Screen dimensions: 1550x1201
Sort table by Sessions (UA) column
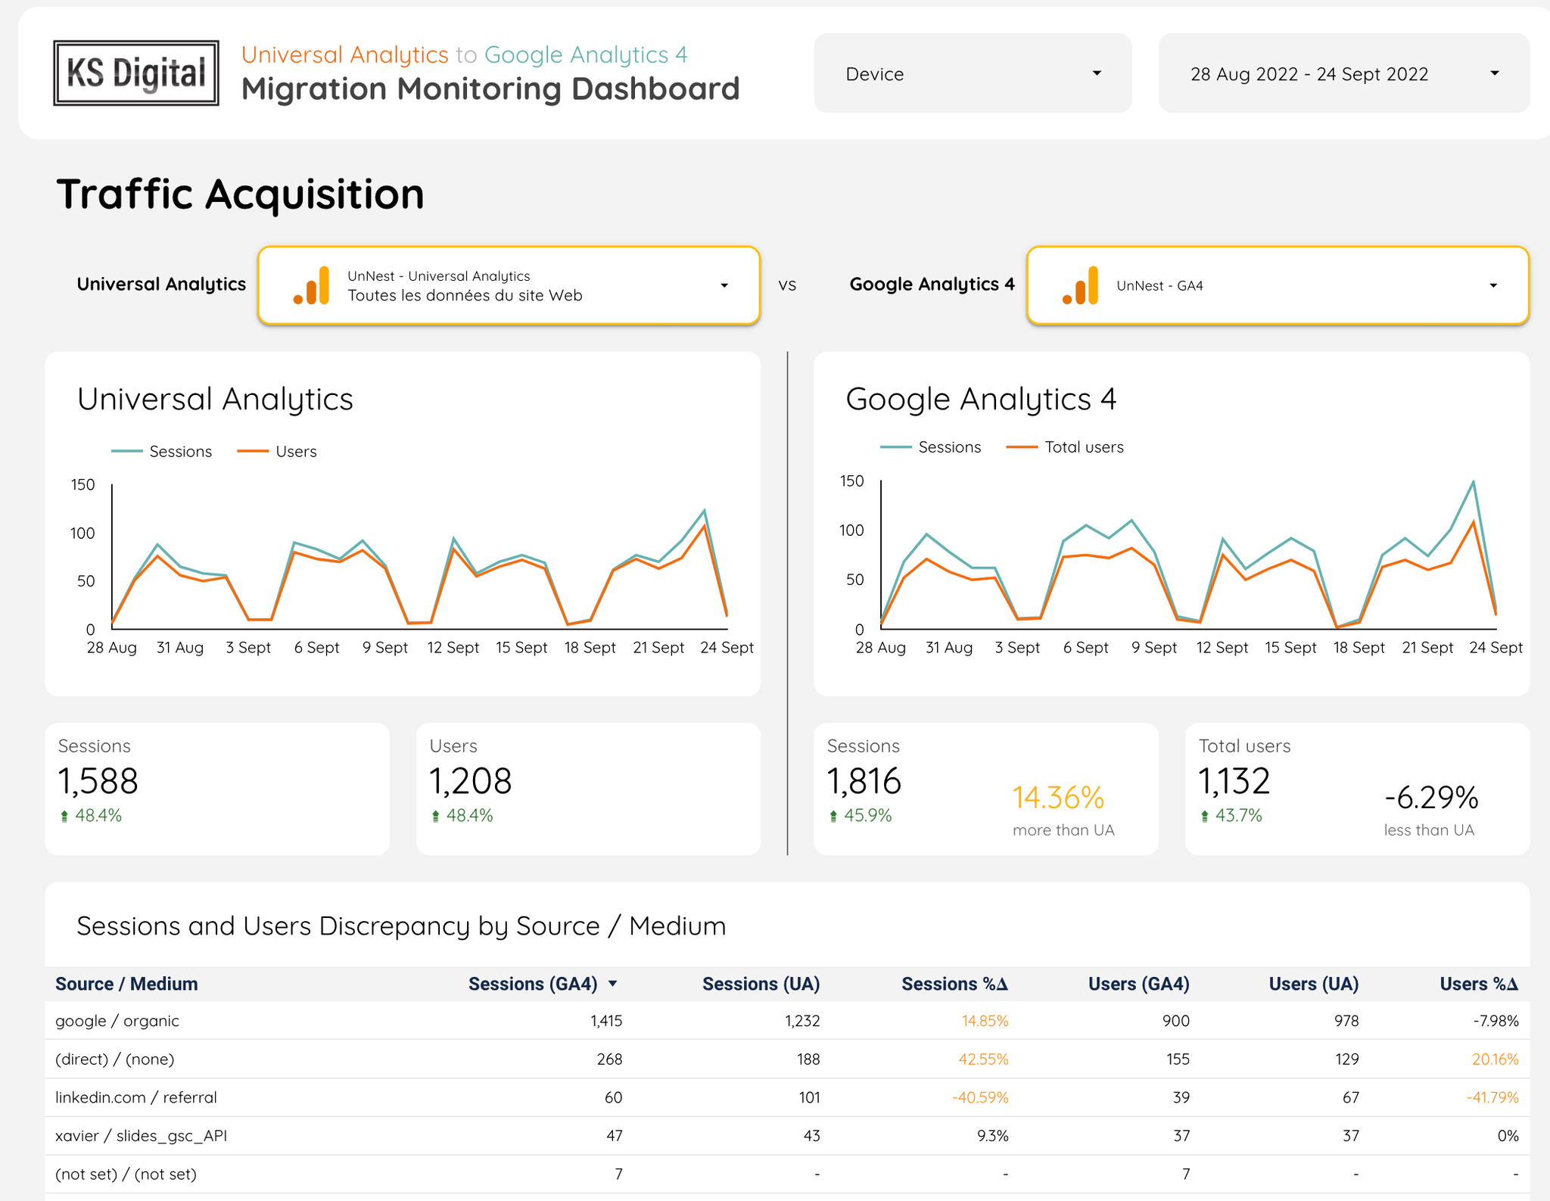point(761,984)
